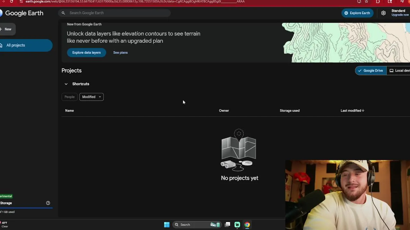Open the Windows Start menu

point(167,225)
